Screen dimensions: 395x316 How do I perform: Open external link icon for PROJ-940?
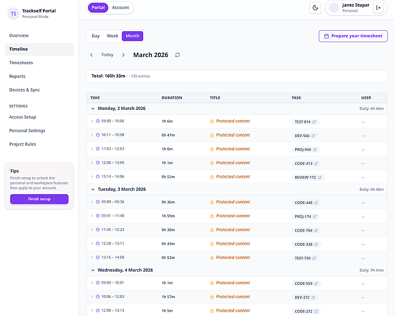(x=315, y=150)
